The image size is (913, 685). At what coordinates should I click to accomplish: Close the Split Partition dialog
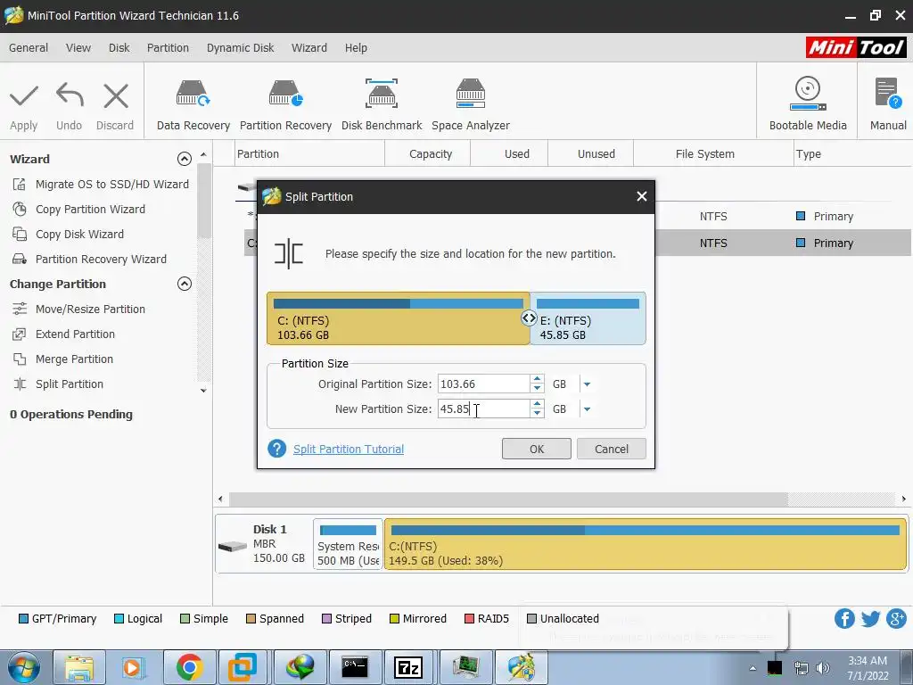click(642, 196)
